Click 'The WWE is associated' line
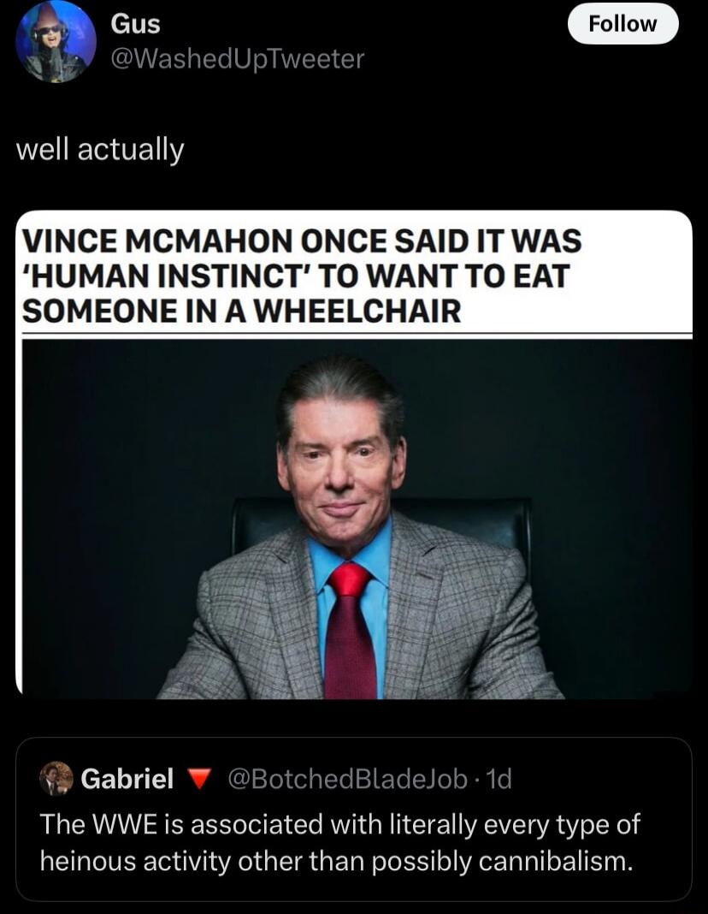 pyautogui.click(x=339, y=825)
